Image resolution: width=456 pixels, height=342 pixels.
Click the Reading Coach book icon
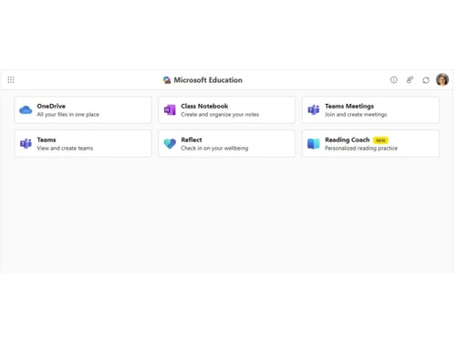pos(314,143)
